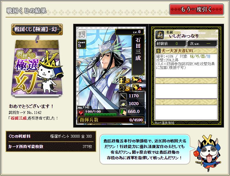
Task: Click the cavalry aptitude A icon
Action: 137,80
